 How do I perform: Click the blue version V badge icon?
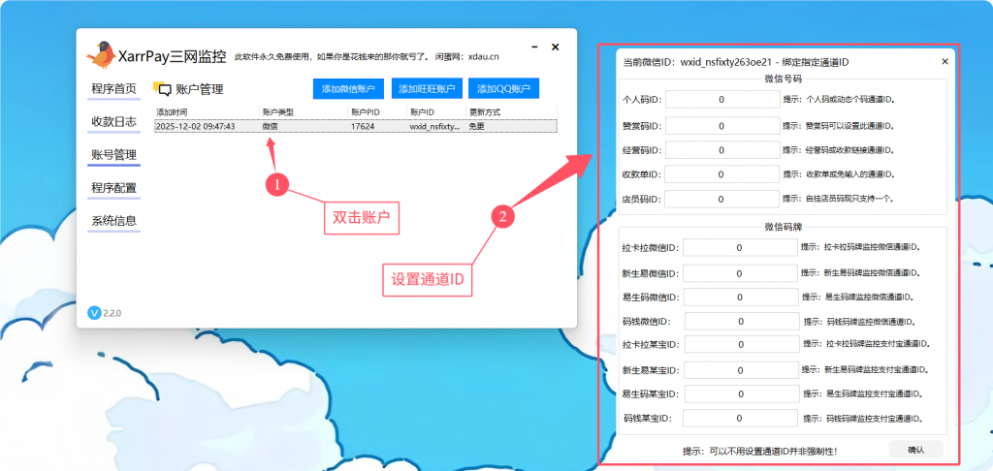click(x=94, y=313)
